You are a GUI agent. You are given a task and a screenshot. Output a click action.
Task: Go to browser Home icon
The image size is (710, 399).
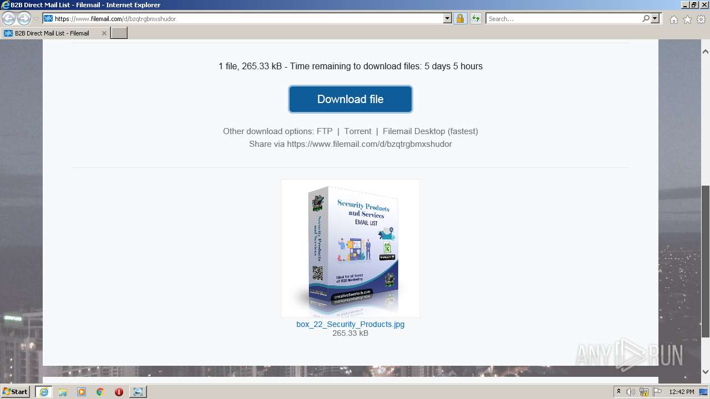click(x=673, y=19)
